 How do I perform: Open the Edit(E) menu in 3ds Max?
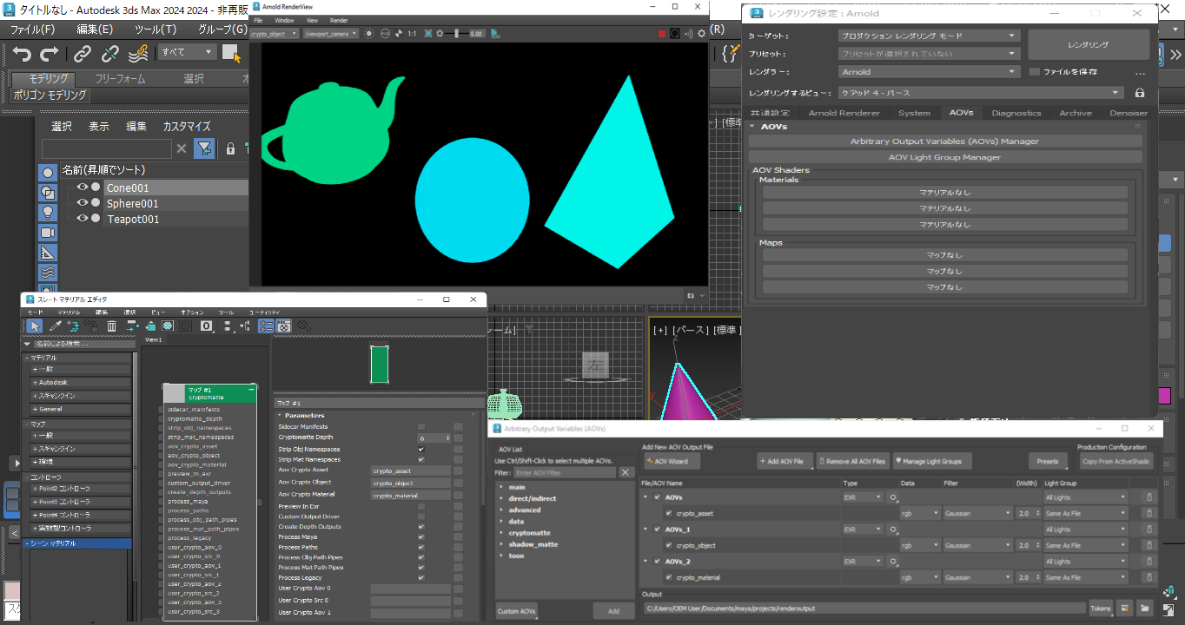pos(95,29)
